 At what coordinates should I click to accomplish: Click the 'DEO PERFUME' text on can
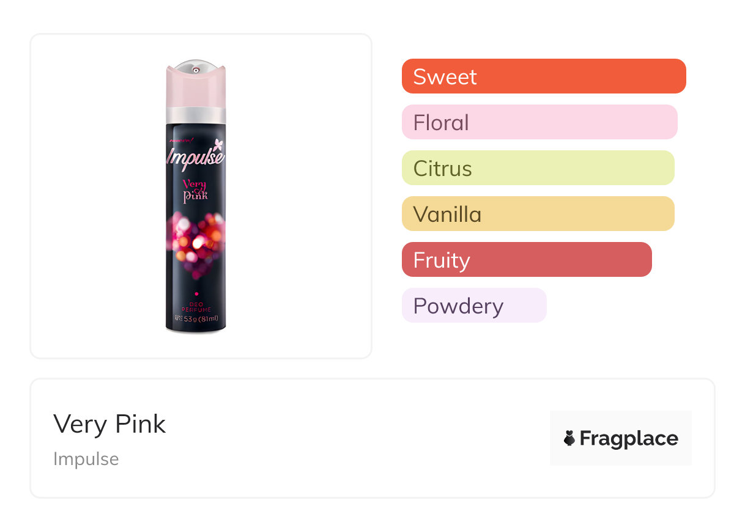tap(196, 307)
